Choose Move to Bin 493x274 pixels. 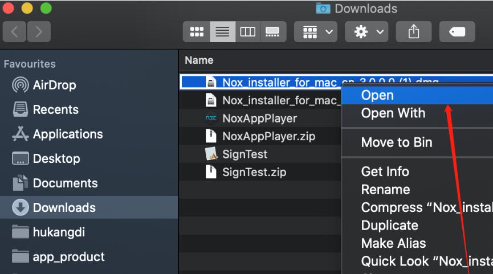pos(417,142)
